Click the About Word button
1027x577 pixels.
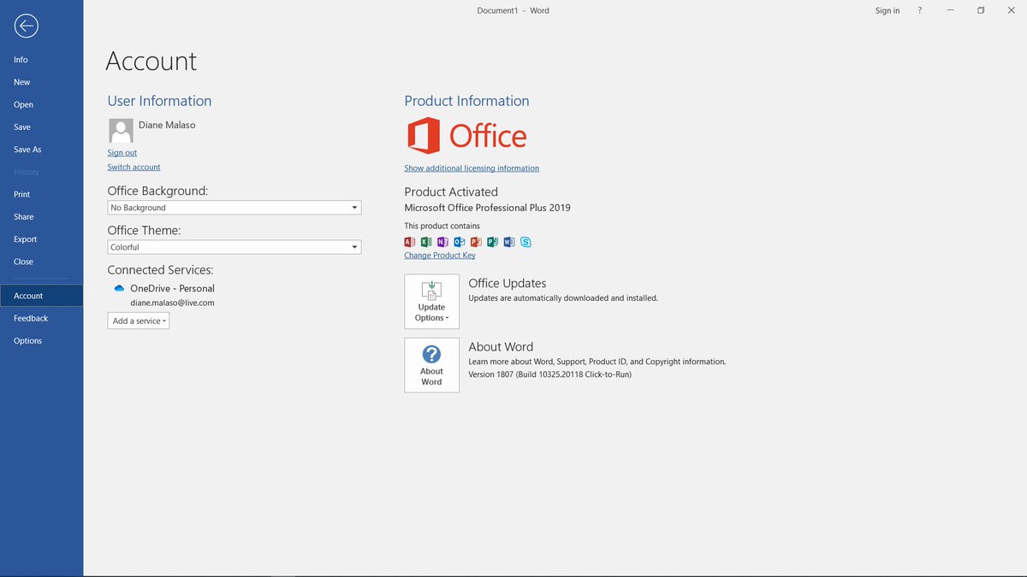click(431, 365)
